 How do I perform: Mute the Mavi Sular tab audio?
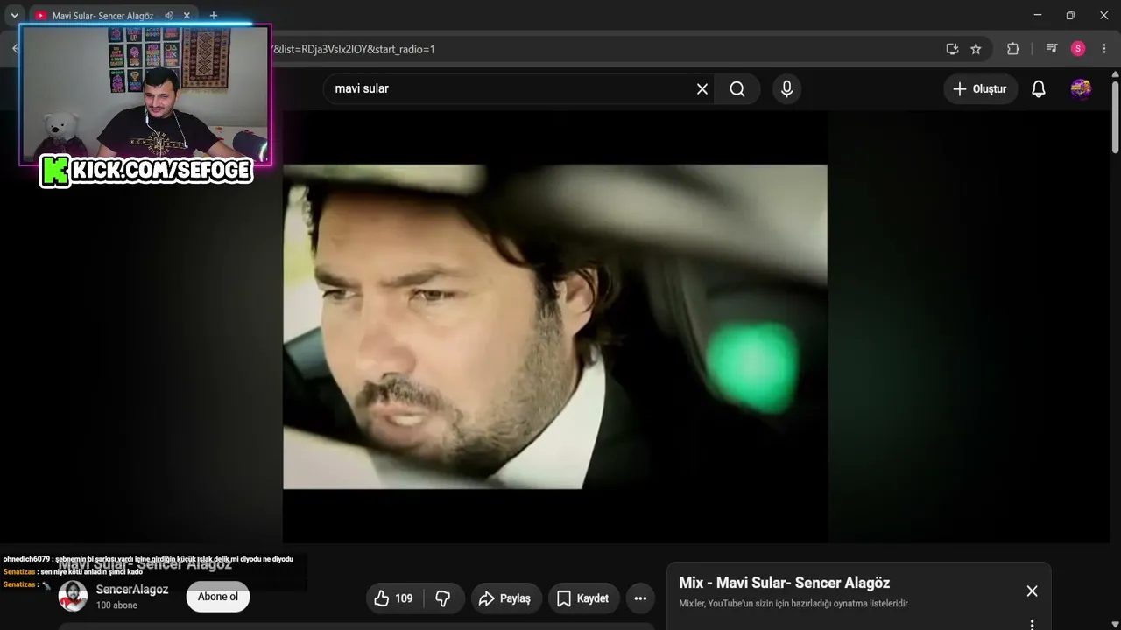(169, 16)
